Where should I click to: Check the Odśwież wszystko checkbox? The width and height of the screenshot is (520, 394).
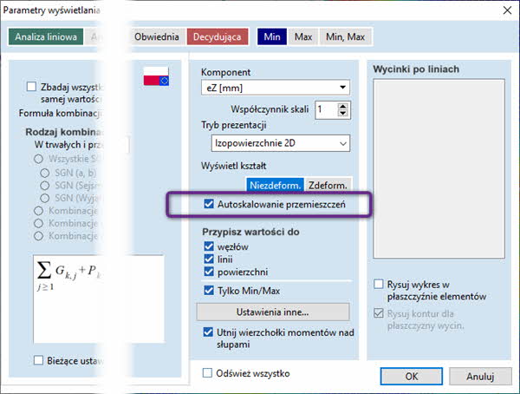point(207,373)
